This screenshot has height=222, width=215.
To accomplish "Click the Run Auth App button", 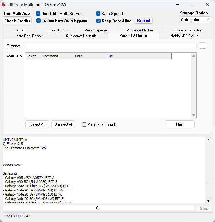I will click(17, 13).
